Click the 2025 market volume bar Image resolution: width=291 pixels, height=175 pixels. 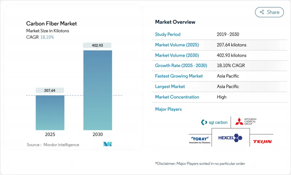point(50,113)
